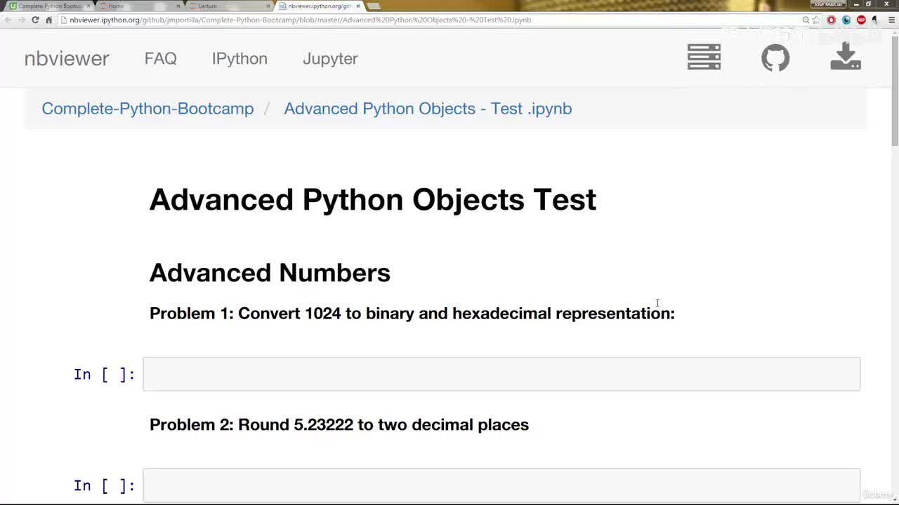Click the browser forward arrow
Image resolution: width=899 pixels, height=505 pixels.
22,20
